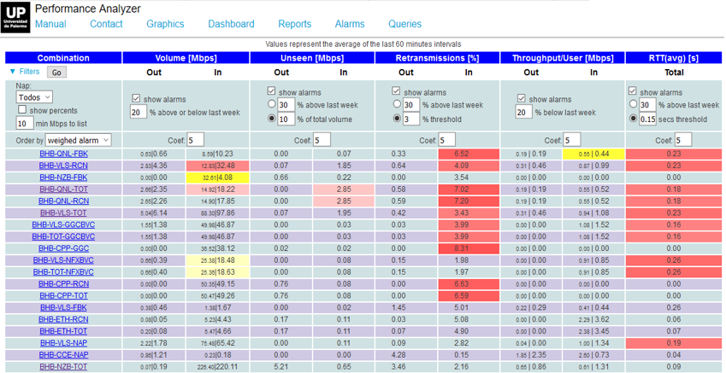This screenshot has height=373, width=726.
Task: Enable the show percents checkbox
Action: [22, 110]
